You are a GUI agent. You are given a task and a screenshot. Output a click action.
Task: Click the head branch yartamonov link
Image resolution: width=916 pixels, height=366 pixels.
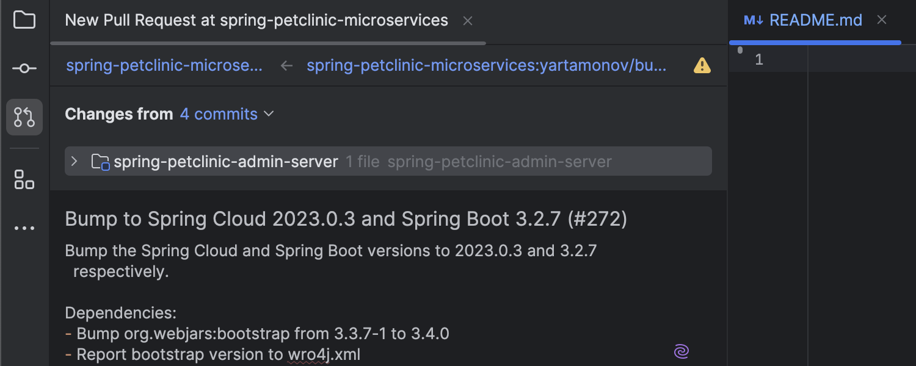(486, 65)
